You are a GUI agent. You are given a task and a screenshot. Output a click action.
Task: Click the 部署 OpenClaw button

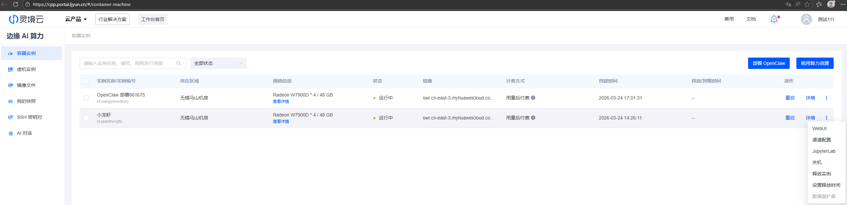768,63
